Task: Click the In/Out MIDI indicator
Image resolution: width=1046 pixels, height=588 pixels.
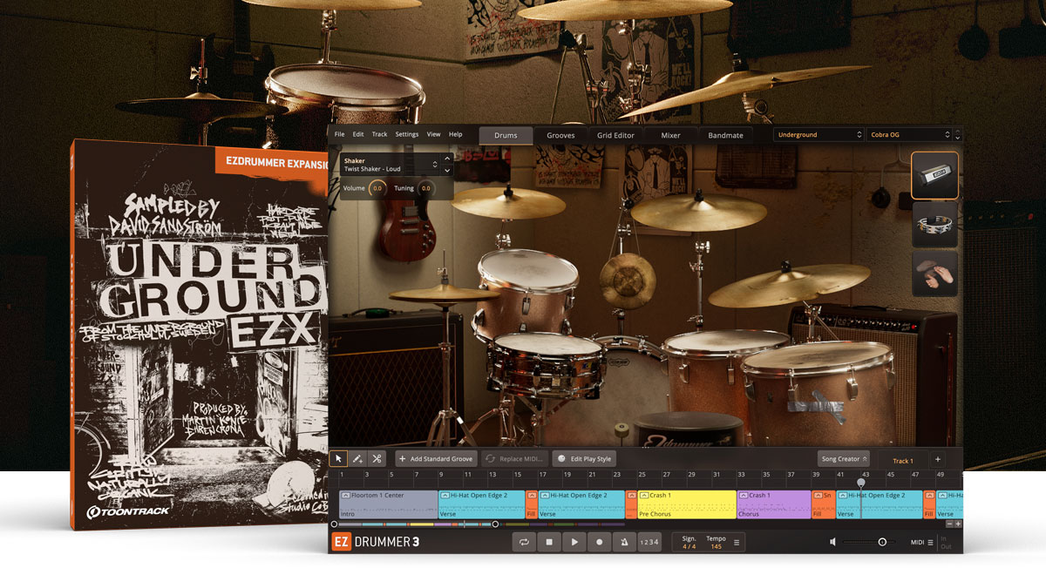Action: tap(946, 542)
